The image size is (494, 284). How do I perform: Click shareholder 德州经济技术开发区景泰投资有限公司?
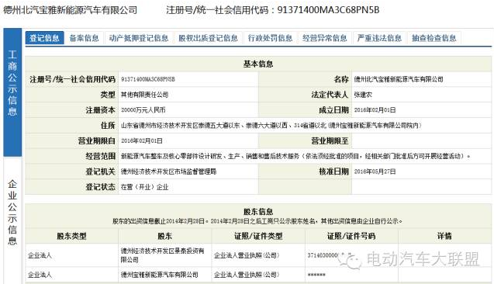coord(163,255)
